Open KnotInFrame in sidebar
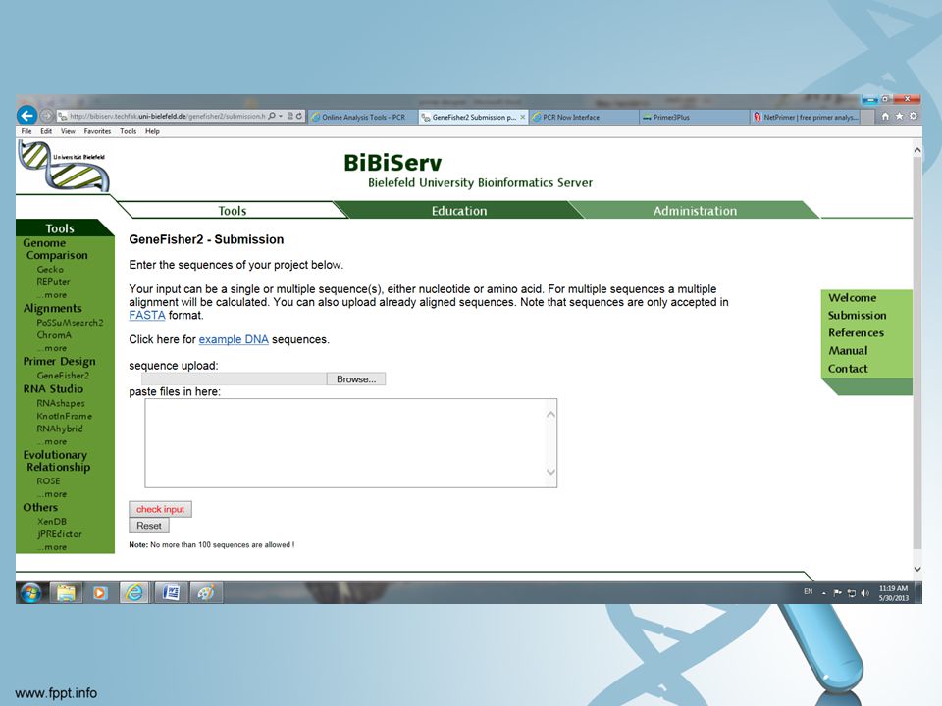 [65, 416]
